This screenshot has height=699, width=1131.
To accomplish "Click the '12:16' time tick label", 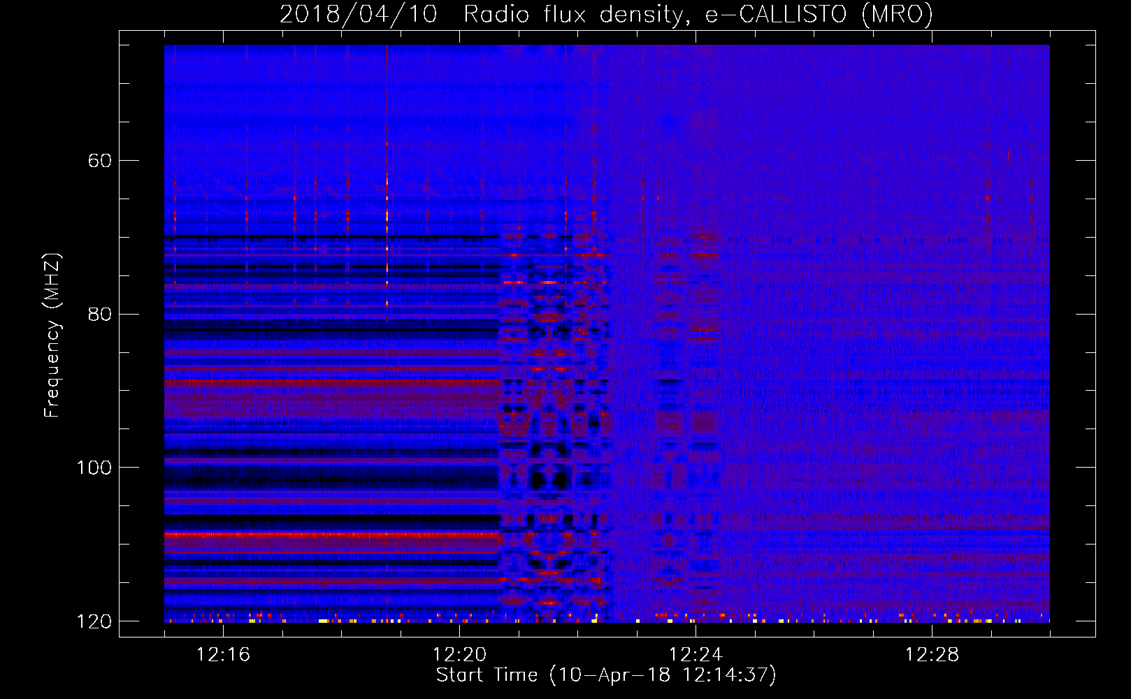I will pos(223,655).
